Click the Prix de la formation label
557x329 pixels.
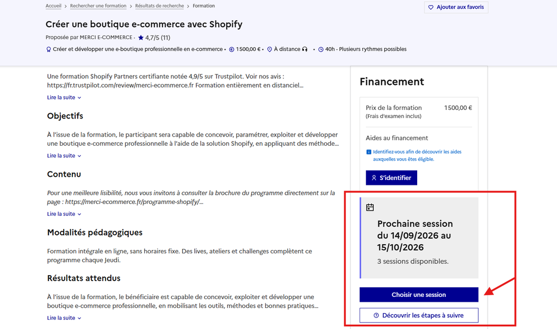[394, 108]
